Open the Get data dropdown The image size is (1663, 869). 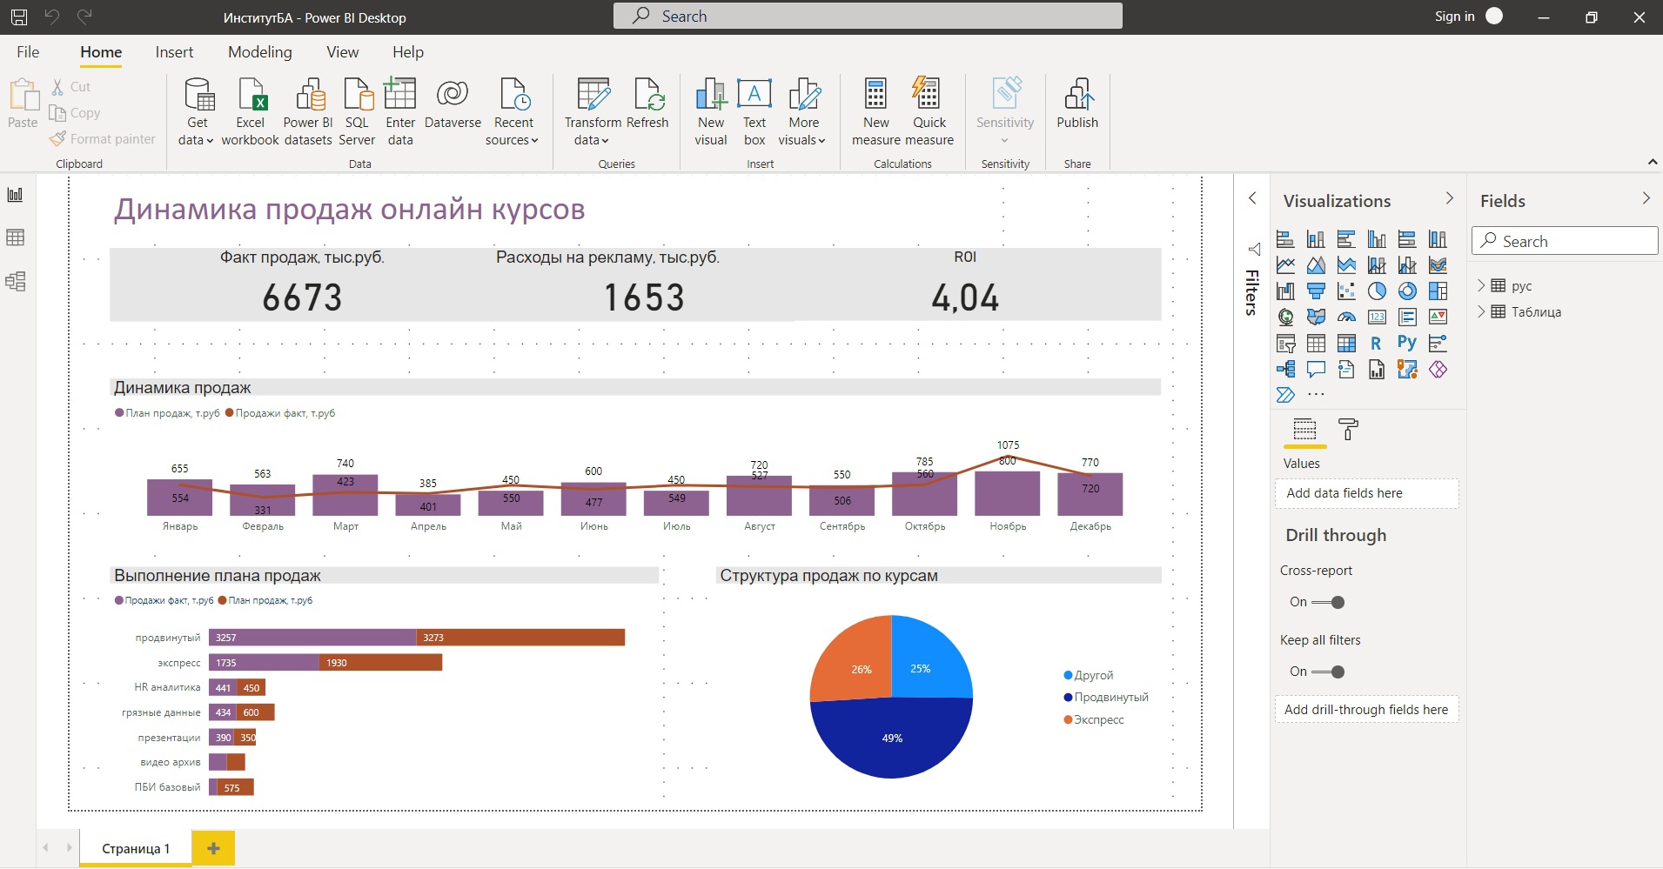(x=197, y=139)
